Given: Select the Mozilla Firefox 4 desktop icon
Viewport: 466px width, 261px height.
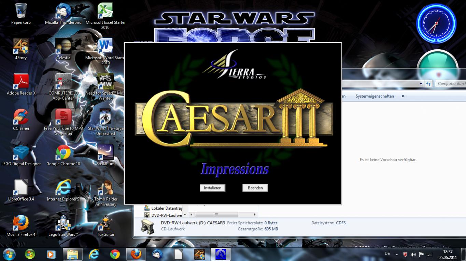Looking at the screenshot, I should [21, 226].
